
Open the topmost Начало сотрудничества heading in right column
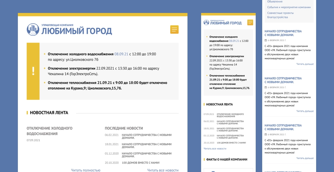[283, 33]
